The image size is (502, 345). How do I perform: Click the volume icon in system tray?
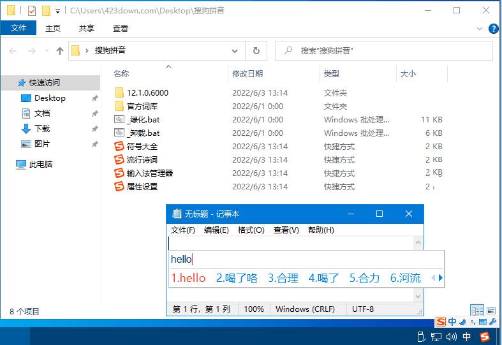pyautogui.click(x=452, y=337)
